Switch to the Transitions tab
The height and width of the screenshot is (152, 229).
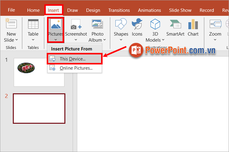pos(119,10)
